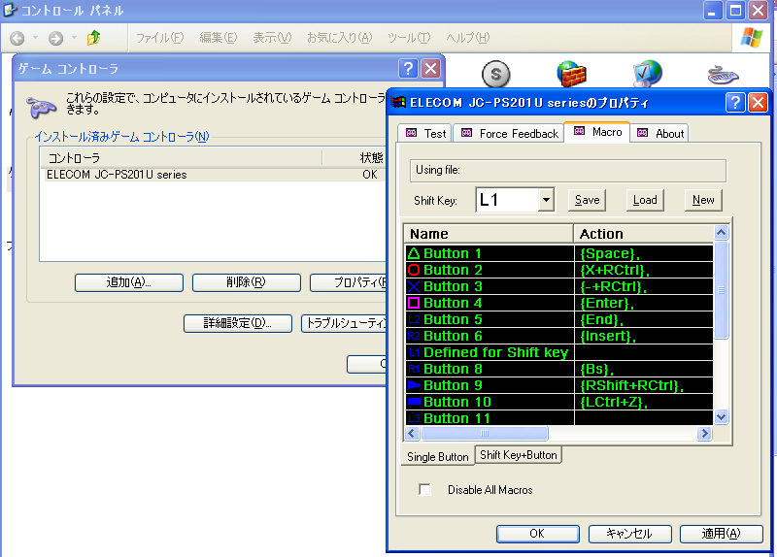777x557 pixels.
Task: Open the Shift Key L1 dropdown
Action: [546, 200]
